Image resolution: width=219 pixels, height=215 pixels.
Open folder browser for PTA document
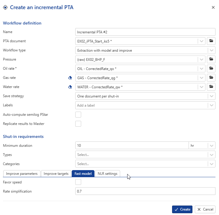211,41
